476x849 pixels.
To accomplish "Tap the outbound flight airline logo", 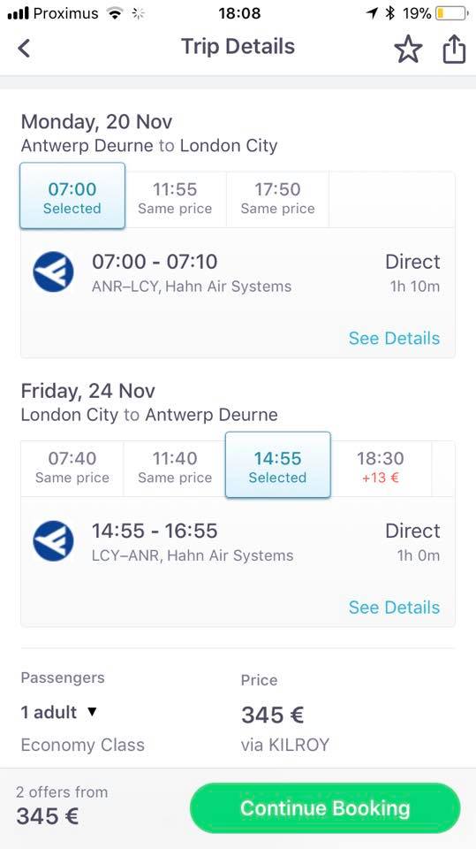I will click(53, 272).
